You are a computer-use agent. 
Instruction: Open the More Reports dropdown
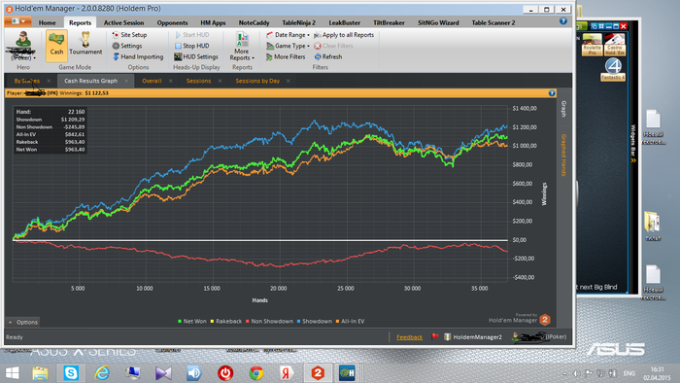(242, 47)
